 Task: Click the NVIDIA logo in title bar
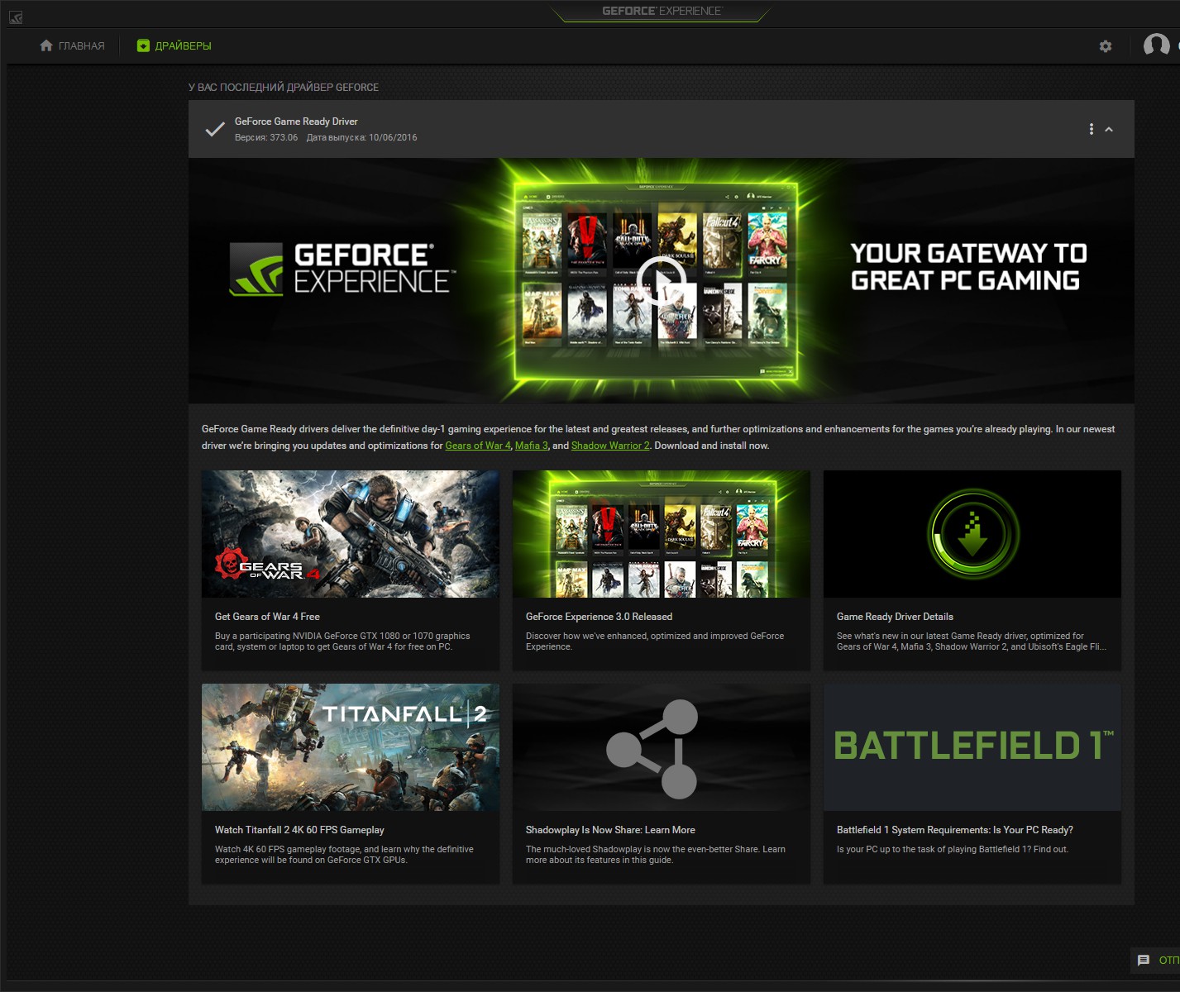(16, 17)
